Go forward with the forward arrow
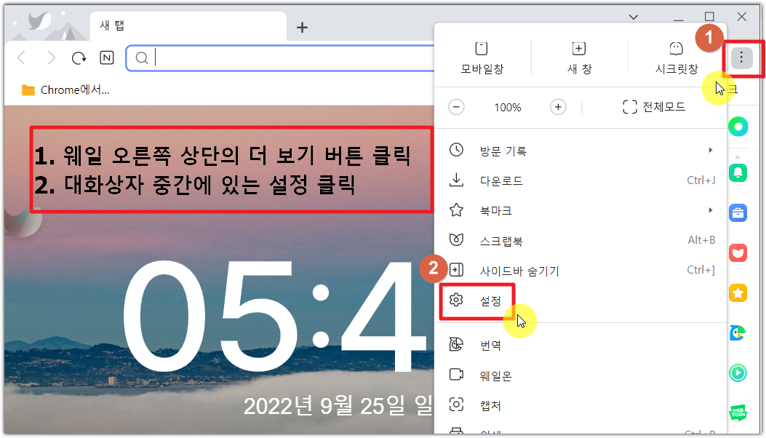Image resolution: width=766 pixels, height=438 pixels. pos(51,58)
